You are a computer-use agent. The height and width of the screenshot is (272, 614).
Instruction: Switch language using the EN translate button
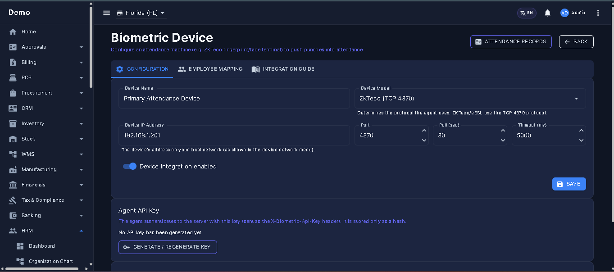pyautogui.click(x=527, y=13)
